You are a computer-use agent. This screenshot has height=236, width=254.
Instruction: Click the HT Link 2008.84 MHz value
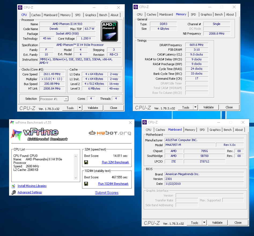pyautogui.click(x=52, y=88)
